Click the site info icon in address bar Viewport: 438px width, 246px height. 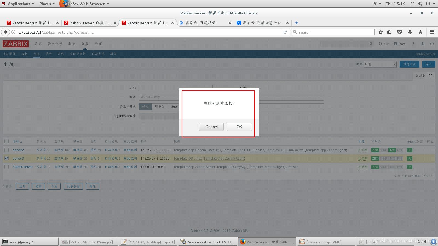13,32
